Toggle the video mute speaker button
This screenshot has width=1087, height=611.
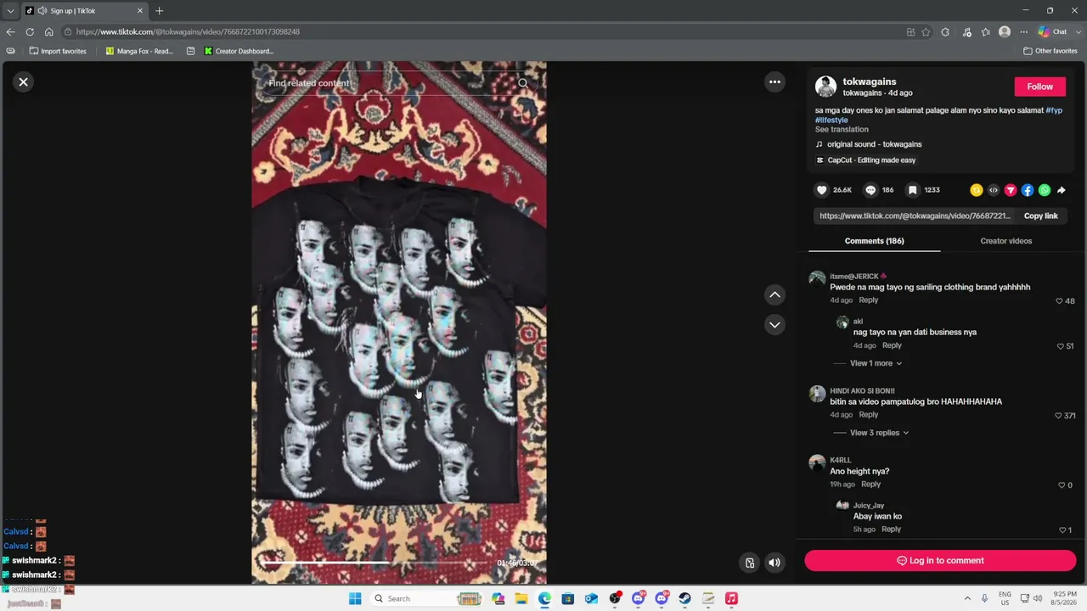774,562
